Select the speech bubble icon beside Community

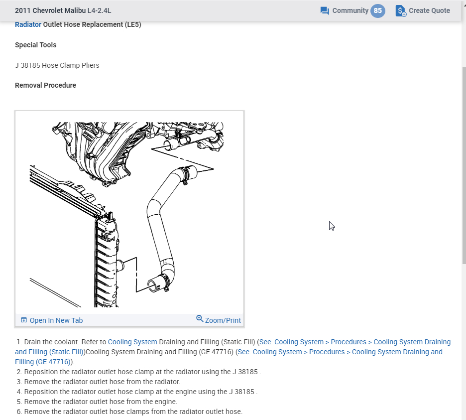pos(325,10)
